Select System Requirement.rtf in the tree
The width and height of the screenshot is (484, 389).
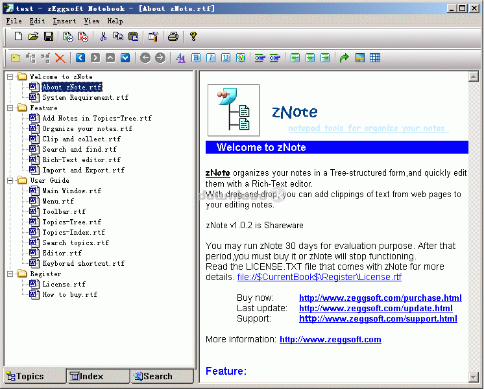(x=85, y=97)
